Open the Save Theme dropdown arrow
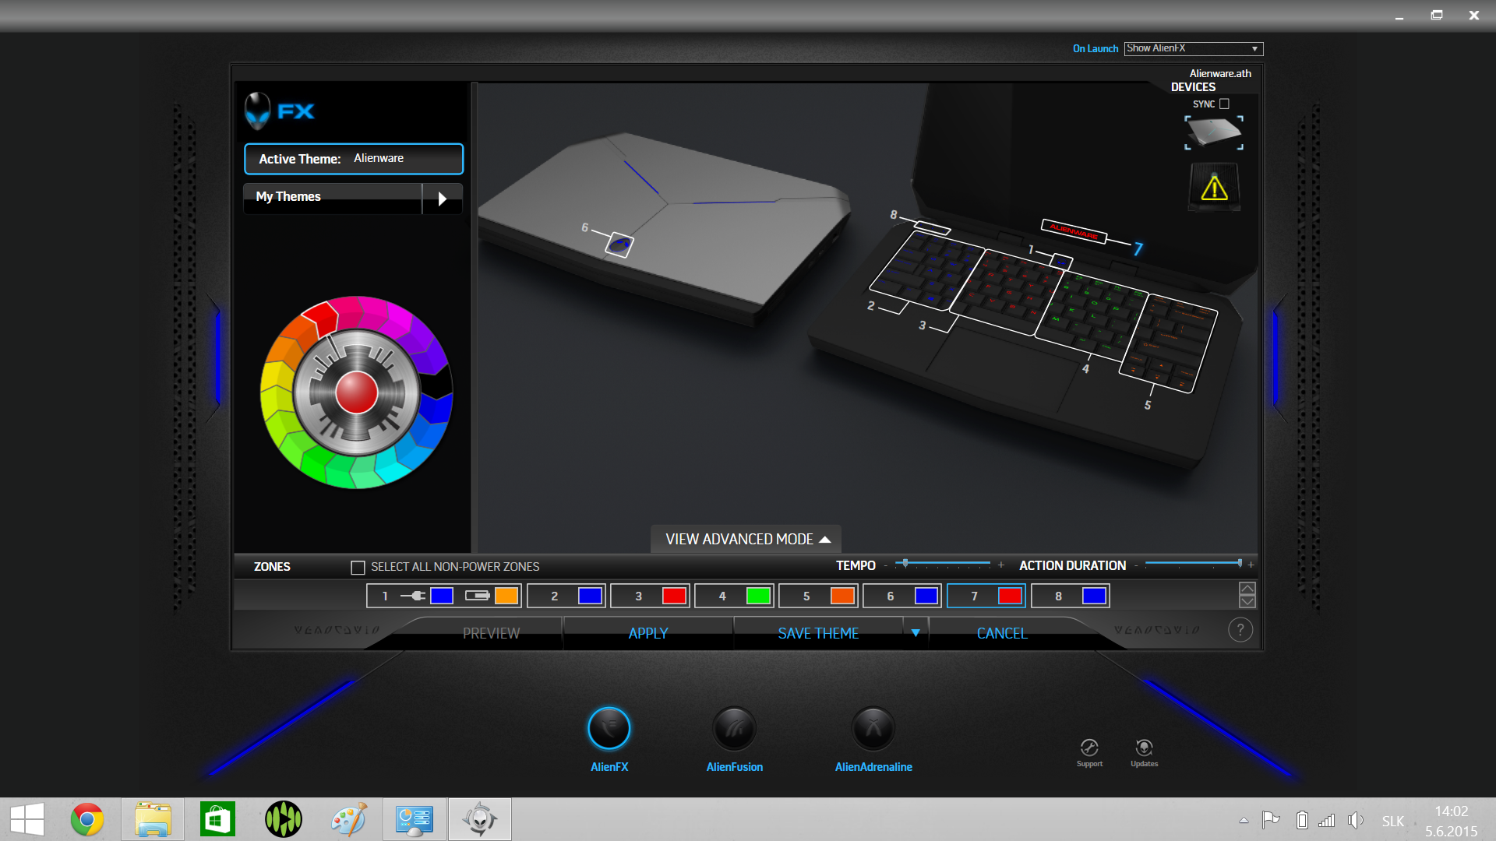 916,633
